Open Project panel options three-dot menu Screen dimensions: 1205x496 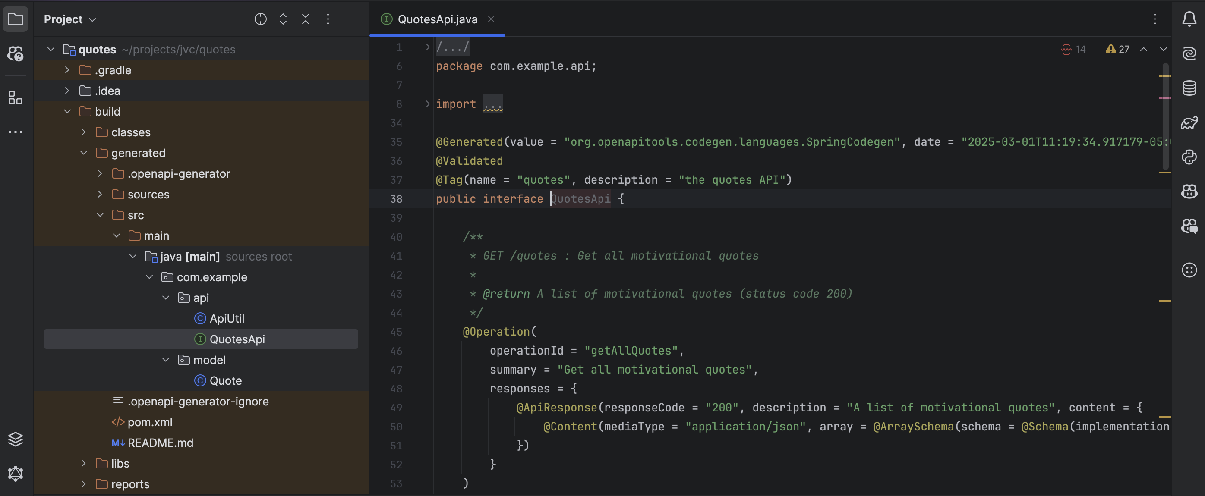click(328, 19)
